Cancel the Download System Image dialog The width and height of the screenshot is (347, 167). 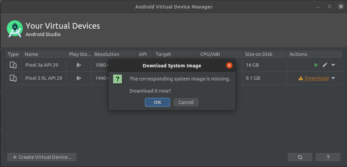coord(186,102)
